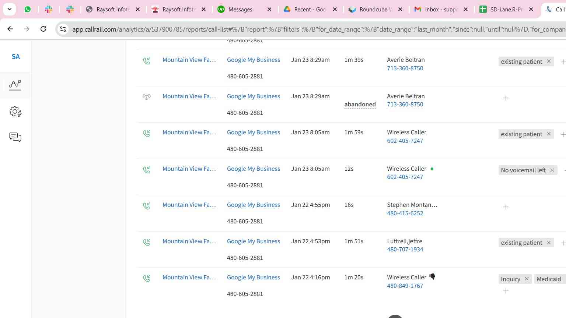Image resolution: width=566 pixels, height=318 pixels.
Task: Add a tag to the abandoned call
Action: pyautogui.click(x=506, y=98)
